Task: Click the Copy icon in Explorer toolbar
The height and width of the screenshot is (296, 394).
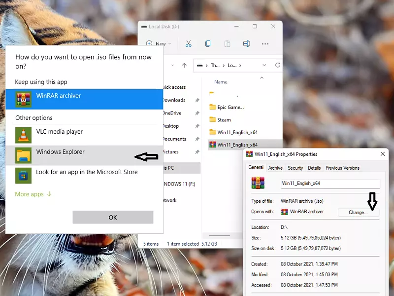Action: [x=208, y=44]
